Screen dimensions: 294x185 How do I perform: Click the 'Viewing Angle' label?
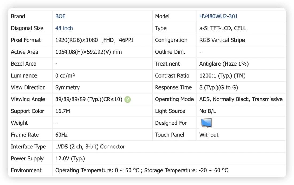coord(28,99)
